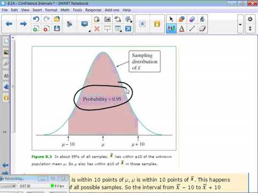Click sidebar's lower blue left arrow

click(5, 165)
